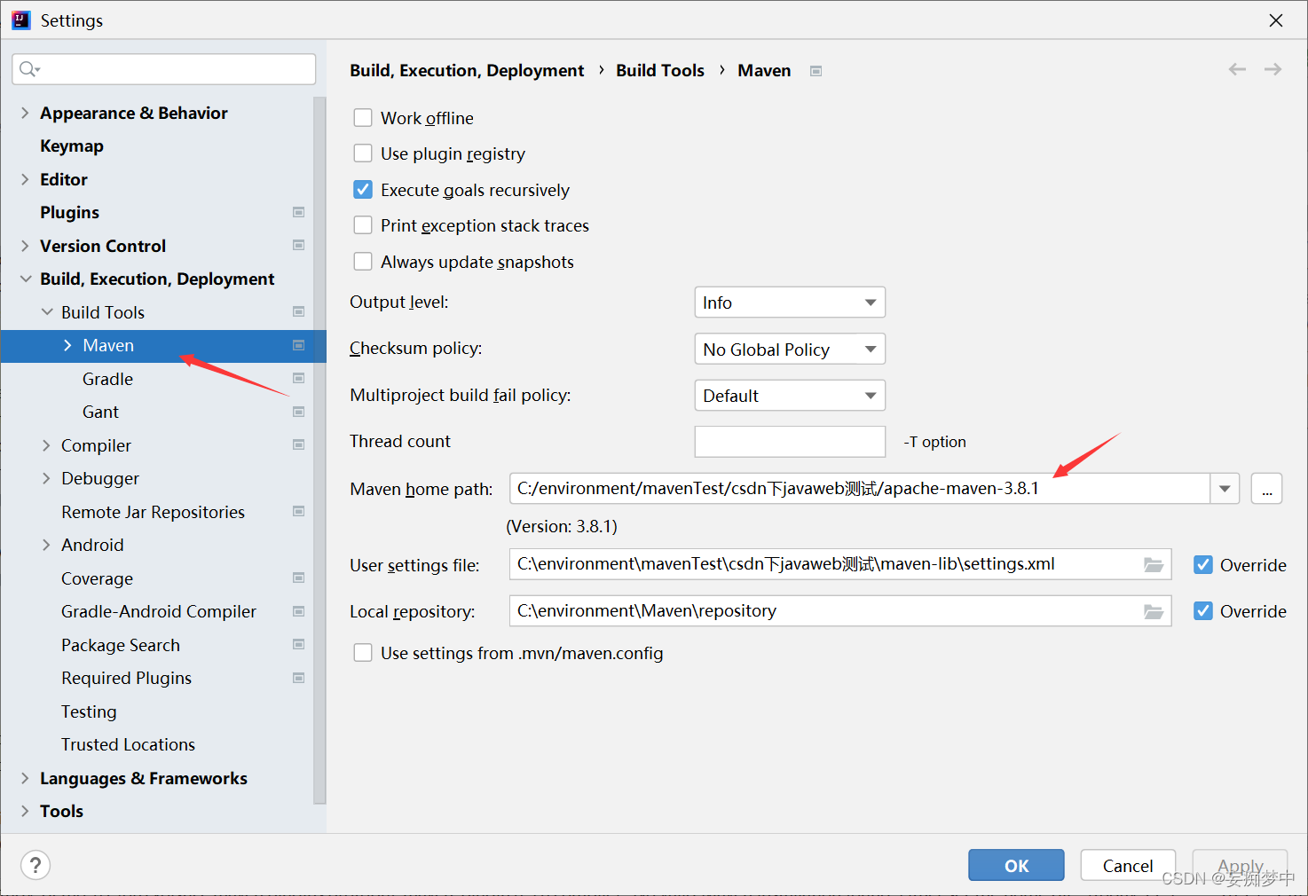The width and height of the screenshot is (1308, 896).
Task: Open Trusted Locations settings
Action: (x=128, y=744)
